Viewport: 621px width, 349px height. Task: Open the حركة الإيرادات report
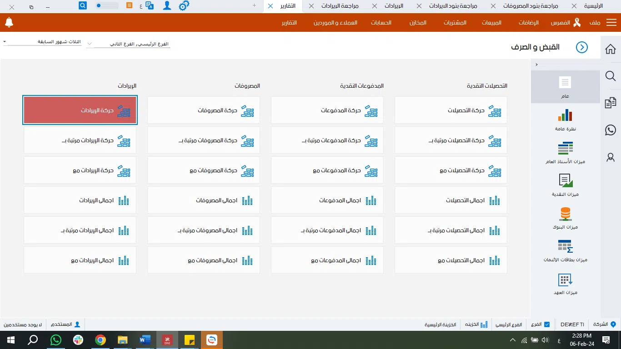pos(80,110)
